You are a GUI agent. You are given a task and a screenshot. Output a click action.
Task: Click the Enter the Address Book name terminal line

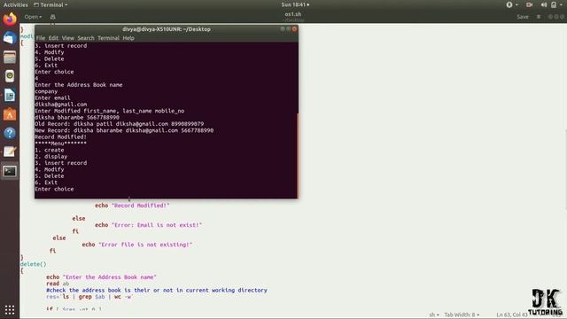pyautogui.click(x=79, y=85)
